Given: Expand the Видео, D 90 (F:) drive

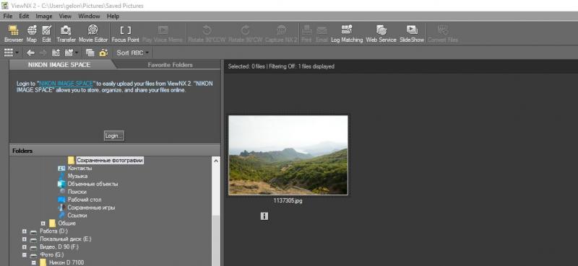Looking at the screenshot, I should pos(25,247).
